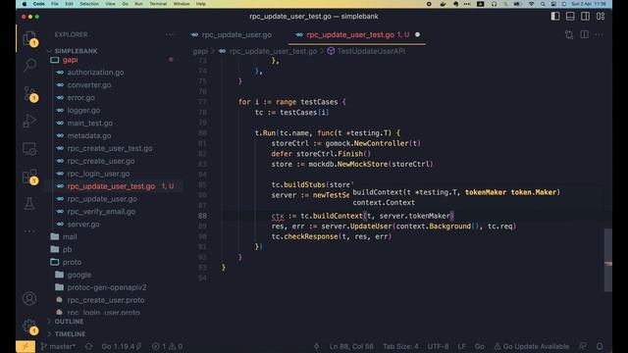Viewport: 628px width, 353px height.
Task: Open macOS Control Center icon
Action: [553, 4]
